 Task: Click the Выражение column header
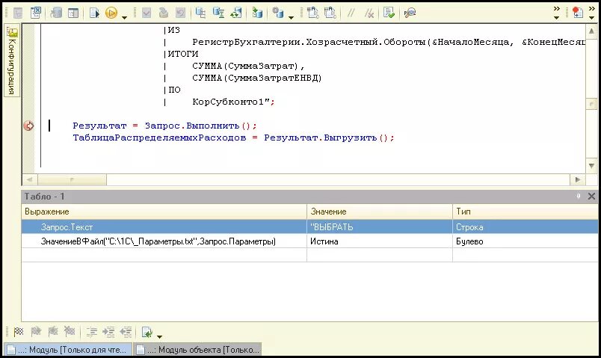(x=164, y=212)
